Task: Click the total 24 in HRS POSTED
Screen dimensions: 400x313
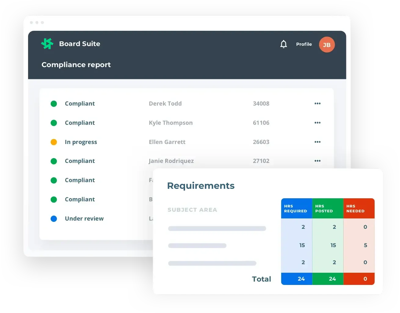Action: coord(332,279)
